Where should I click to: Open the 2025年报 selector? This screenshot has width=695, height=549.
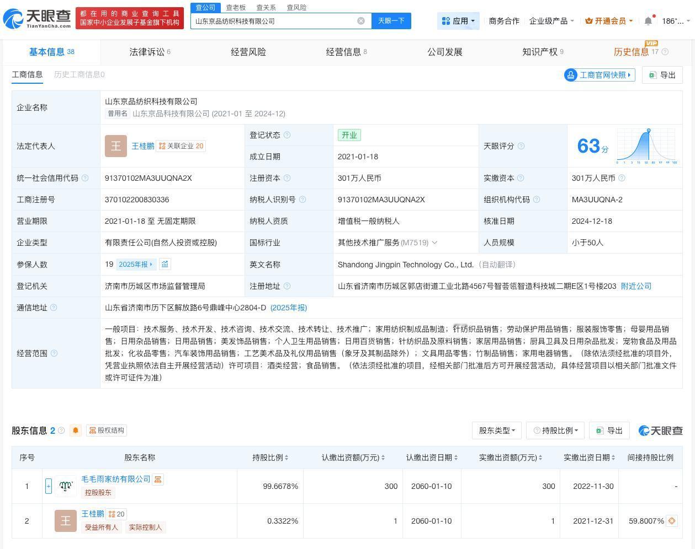(x=136, y=264)
